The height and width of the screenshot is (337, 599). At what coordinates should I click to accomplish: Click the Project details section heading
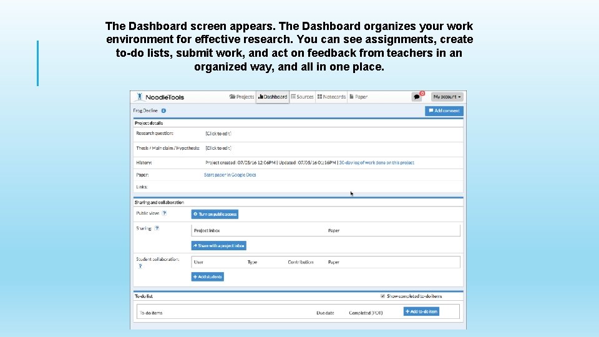(x=149, y=123)
